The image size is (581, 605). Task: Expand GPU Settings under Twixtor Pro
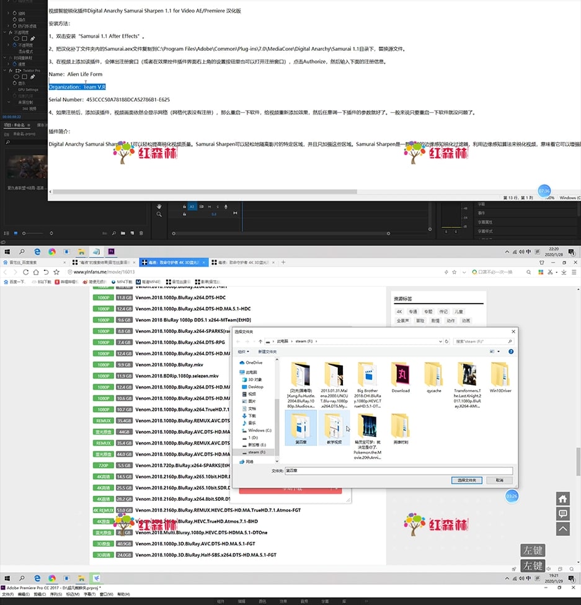pos(9,89)
